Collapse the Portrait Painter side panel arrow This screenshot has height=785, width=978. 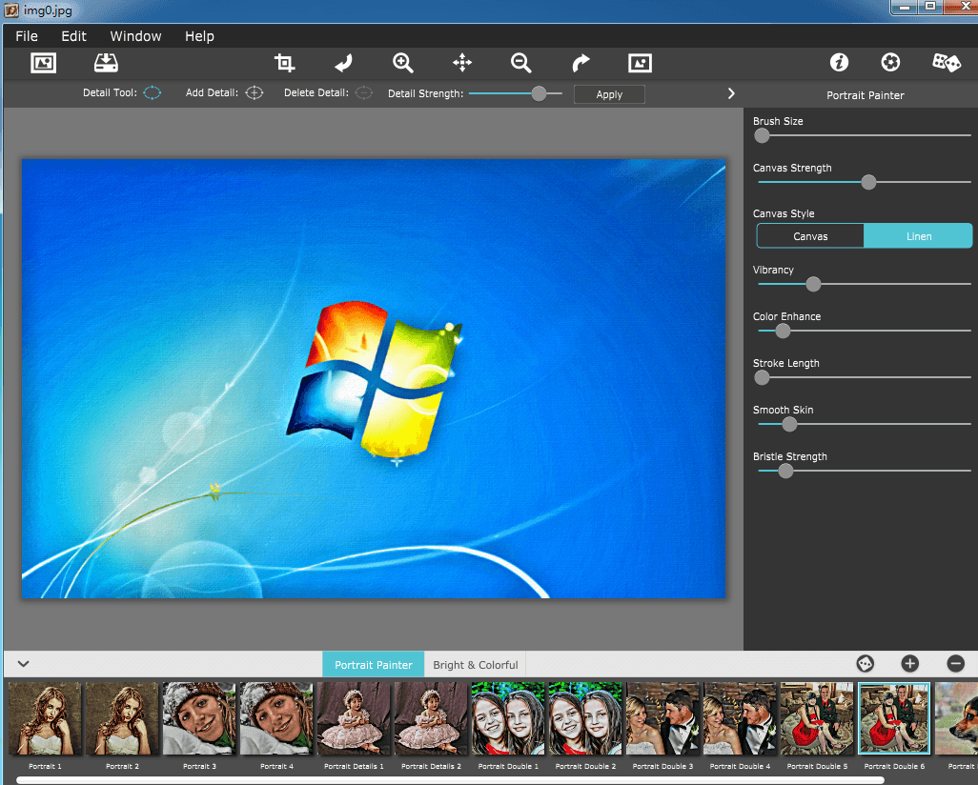[731, 93]
